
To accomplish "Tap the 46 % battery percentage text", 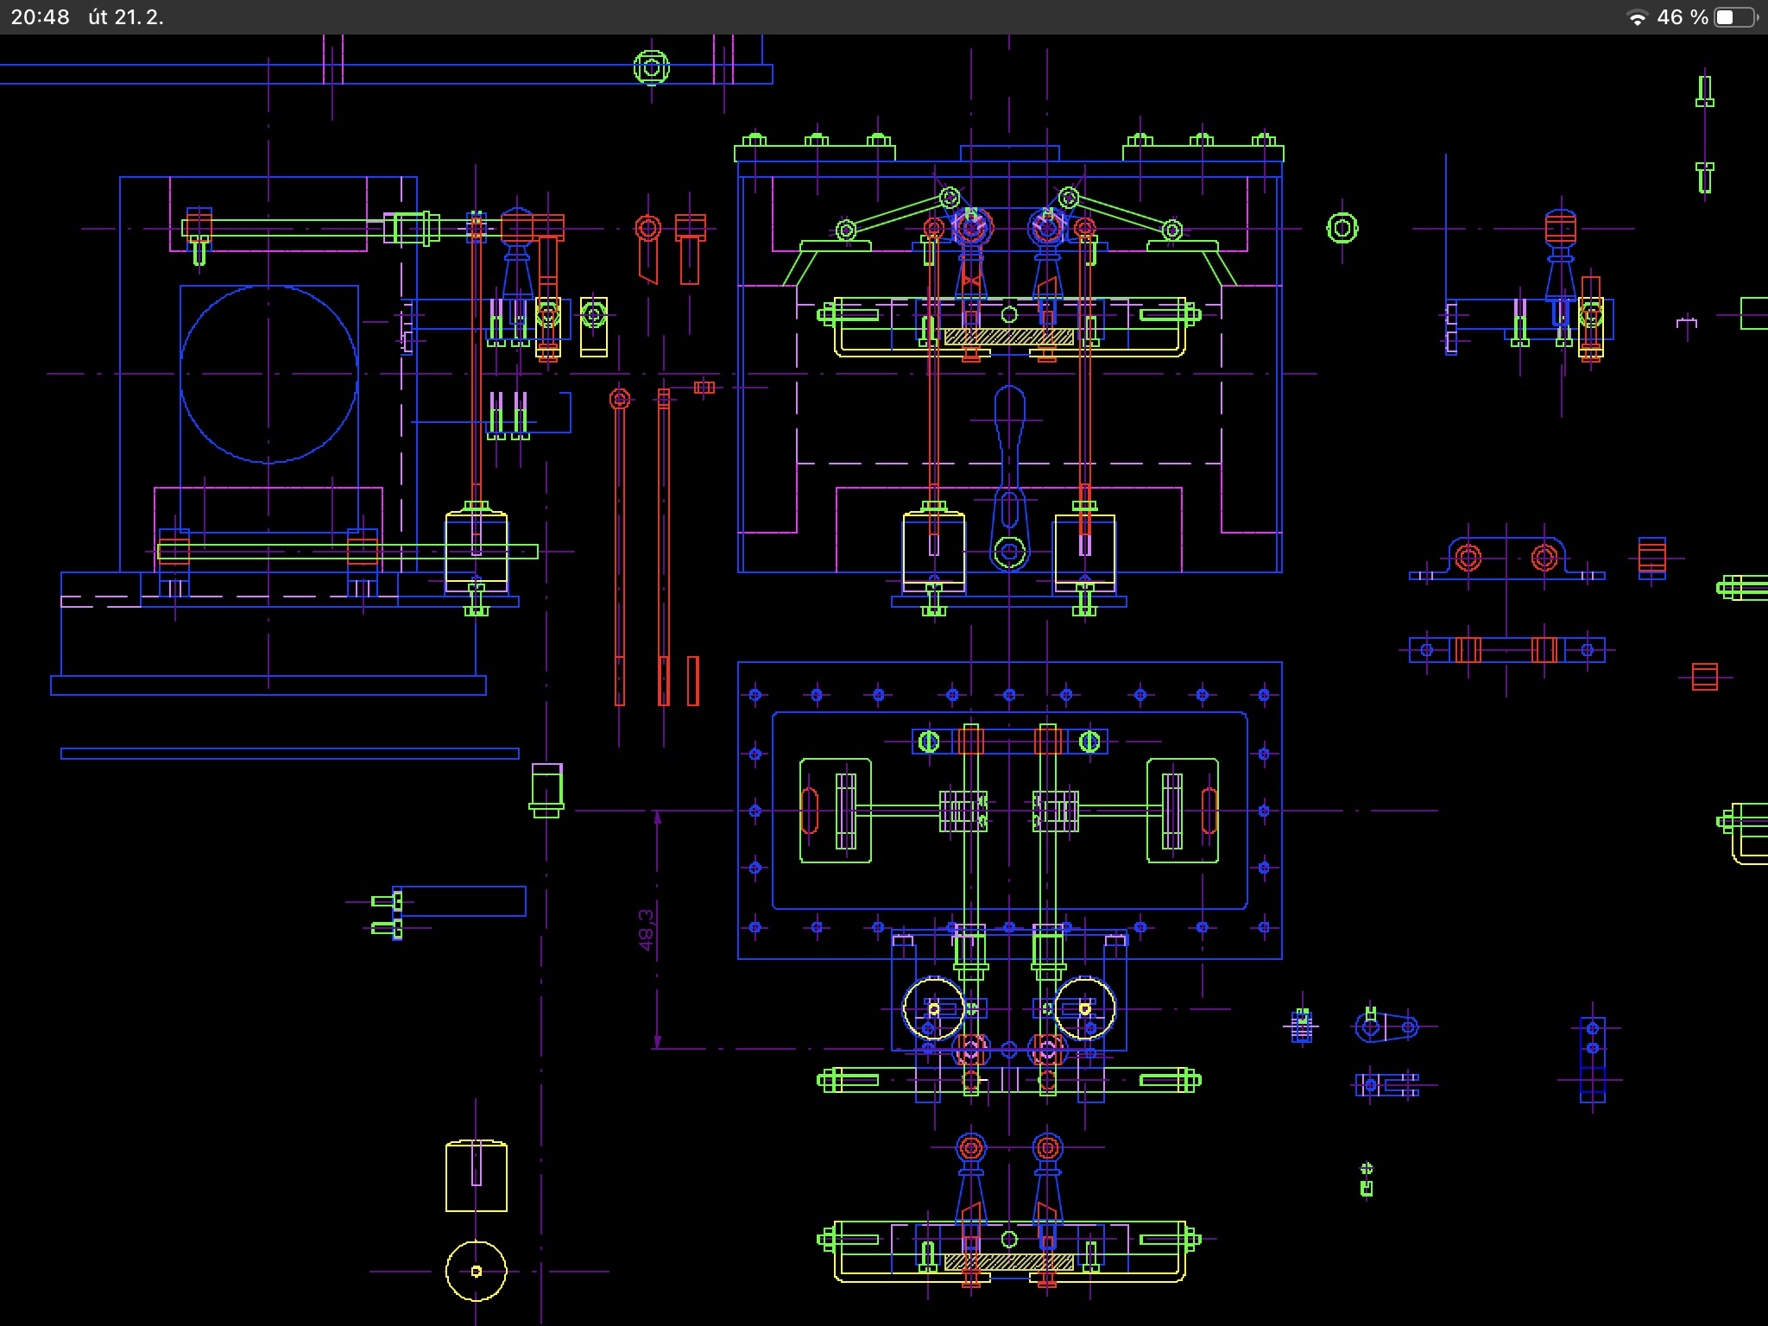I will [x=1683, y=17].
